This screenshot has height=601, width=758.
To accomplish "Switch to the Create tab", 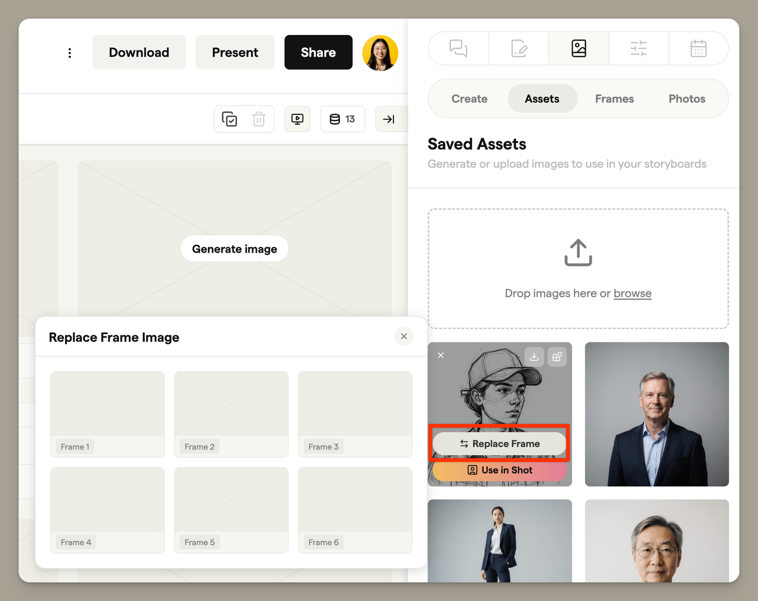I will (x=469, y=99).
